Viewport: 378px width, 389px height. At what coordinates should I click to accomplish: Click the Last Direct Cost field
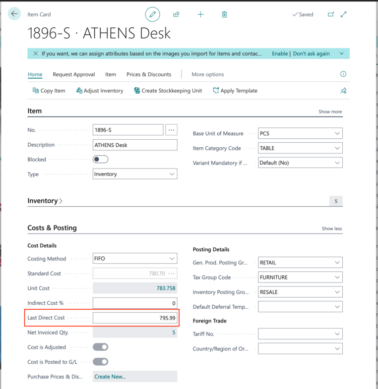click(x=135, y=318)
